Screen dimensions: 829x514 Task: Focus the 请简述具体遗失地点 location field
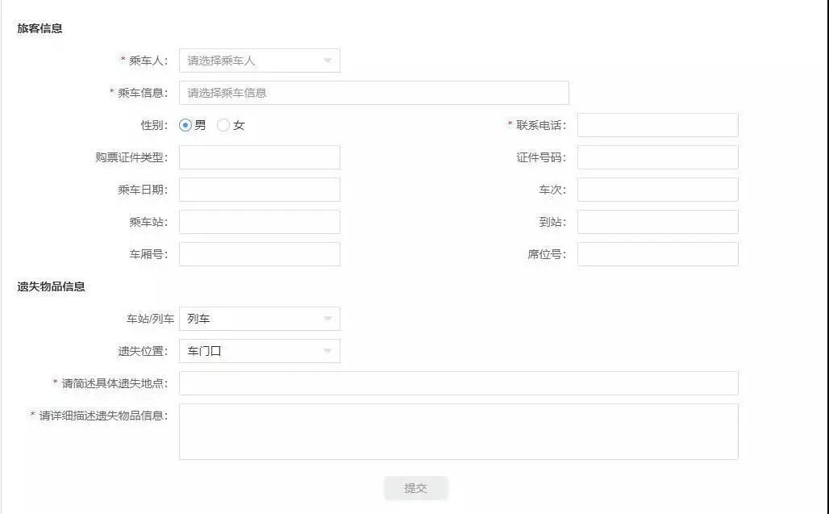pyautogui.click(x=460, y=384)
